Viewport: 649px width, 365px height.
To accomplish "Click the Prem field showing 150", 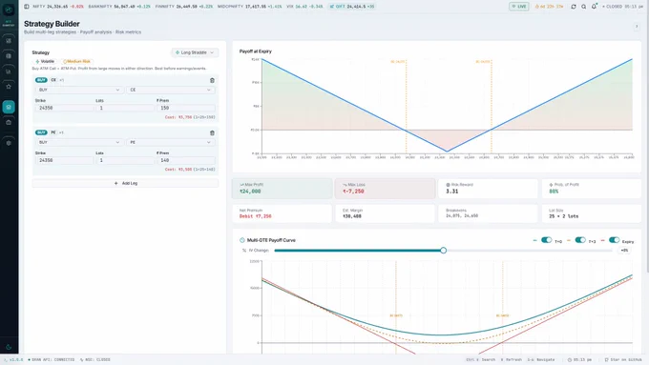I will [186, 108].
